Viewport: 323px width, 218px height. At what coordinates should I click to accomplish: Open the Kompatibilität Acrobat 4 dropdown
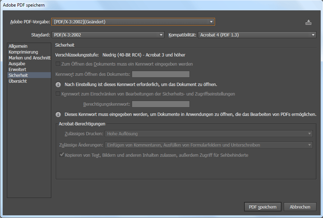coord(257,35)
